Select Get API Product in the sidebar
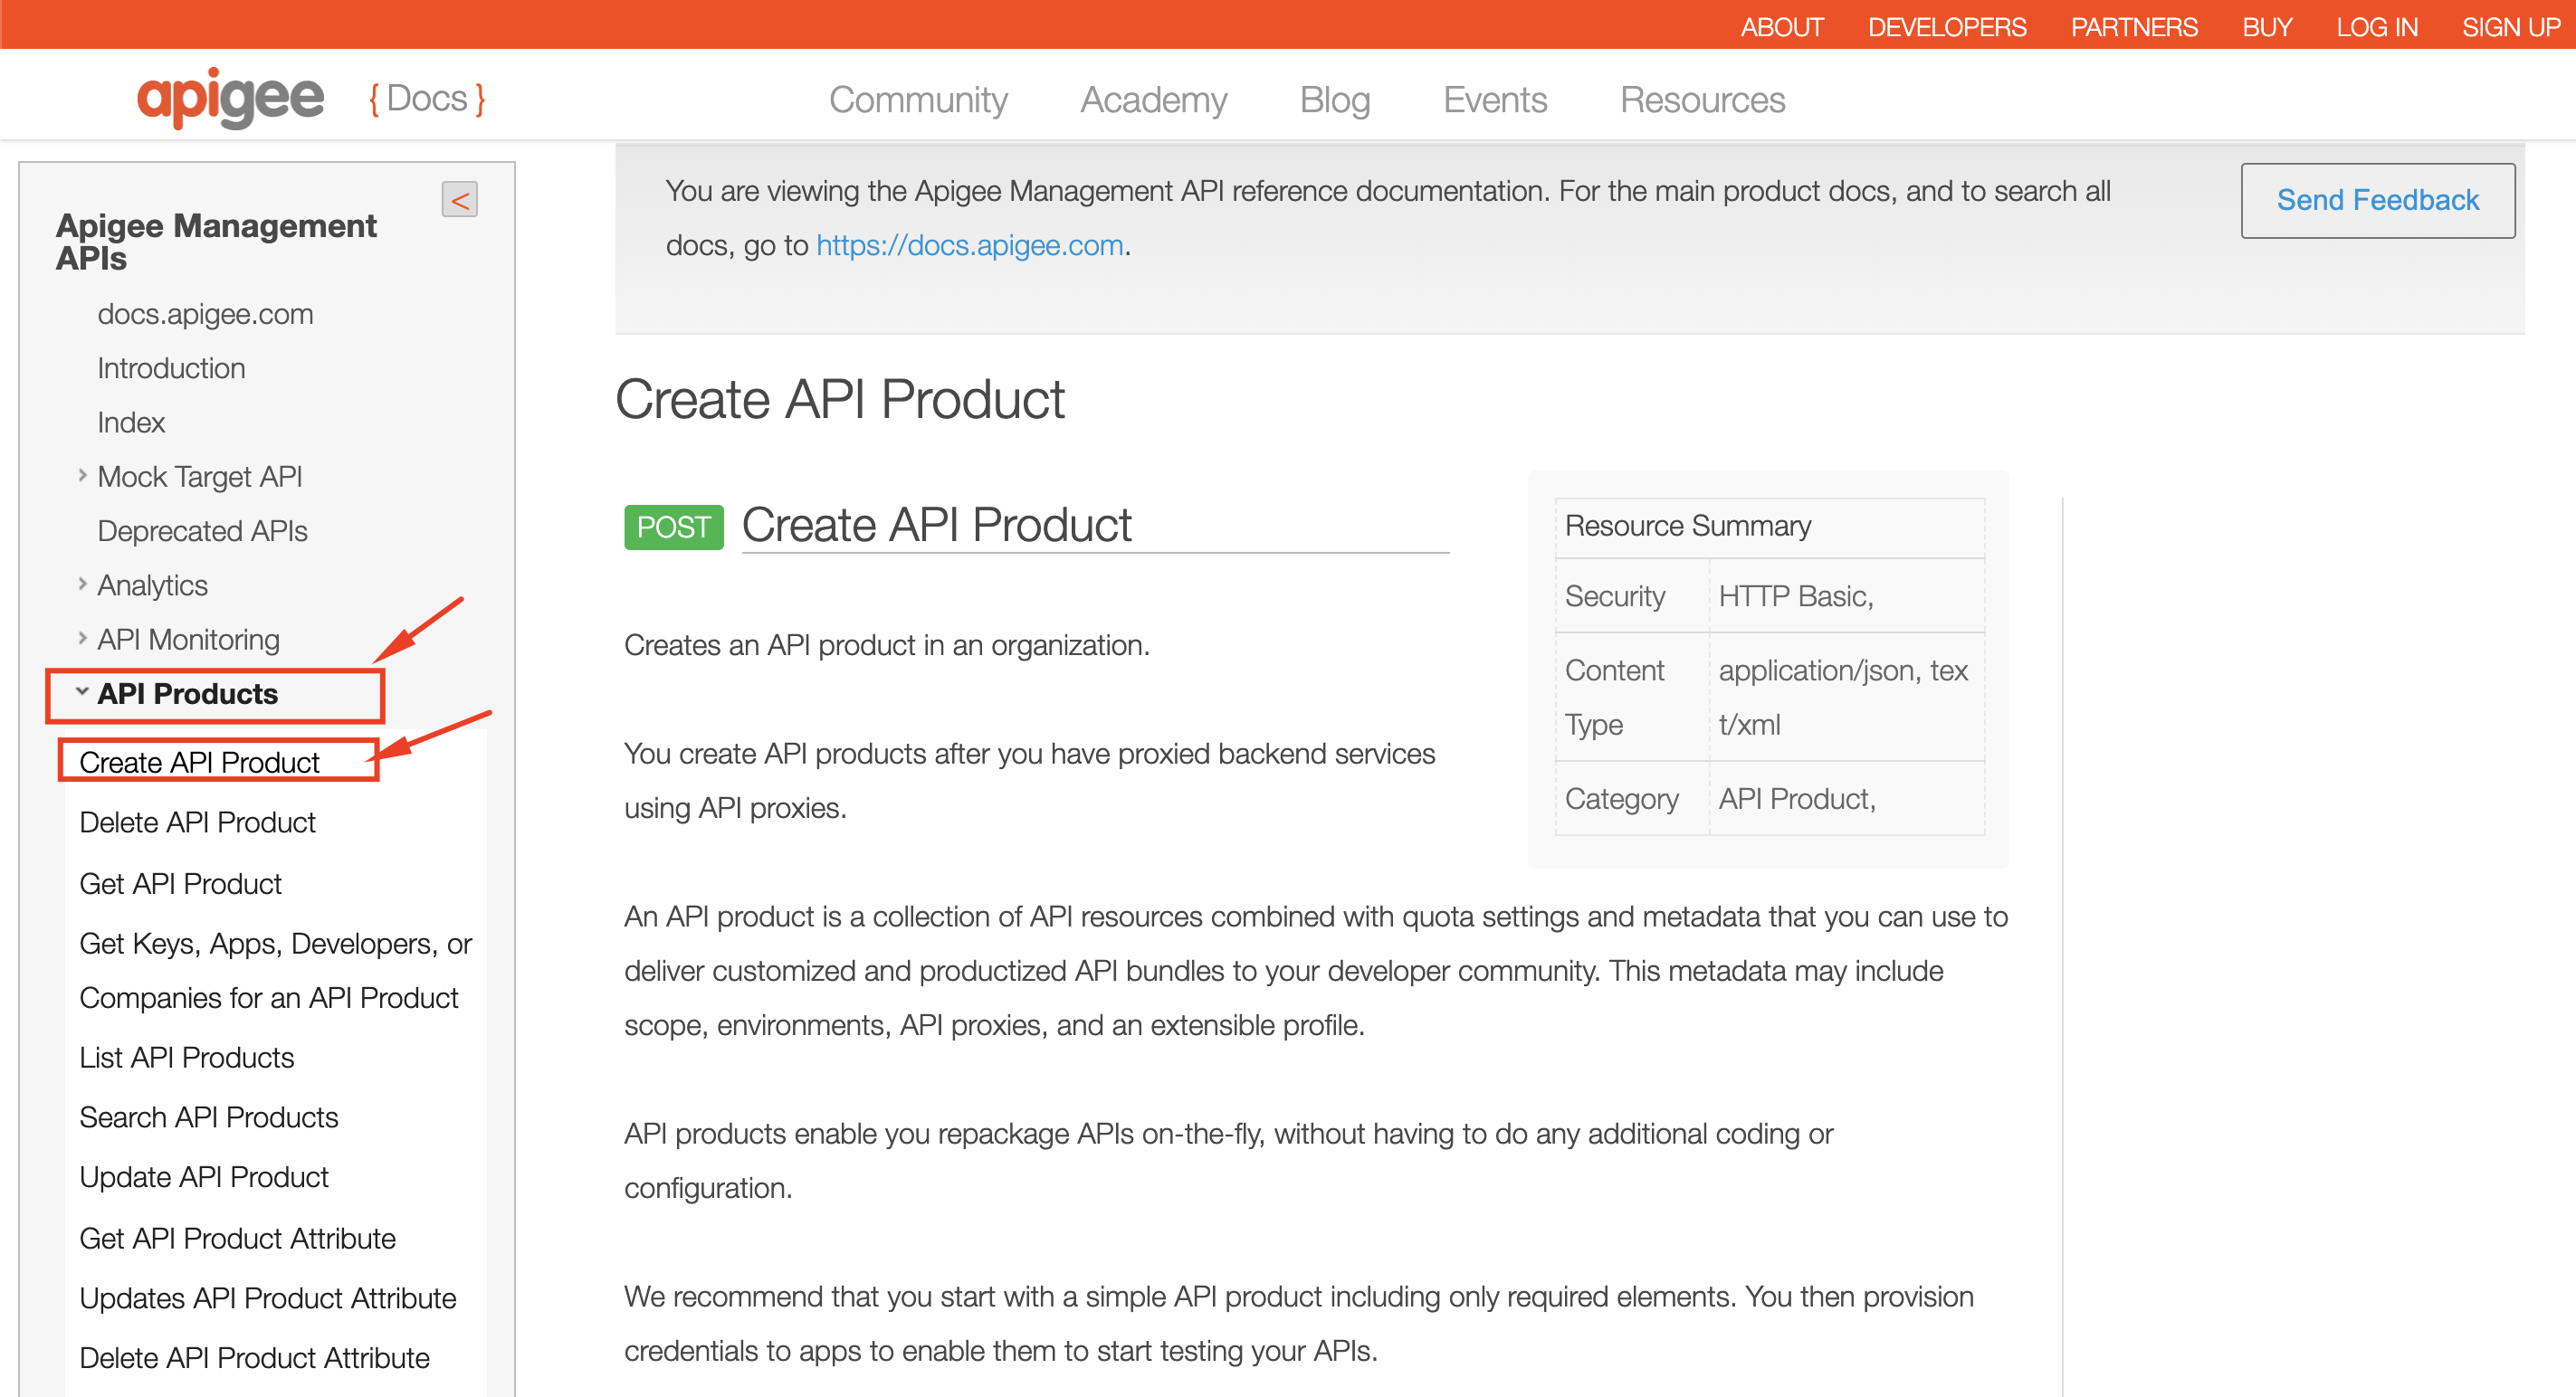Image resolution: width=2576 pixels, height=1397 pixels. [x=180, y=883]
